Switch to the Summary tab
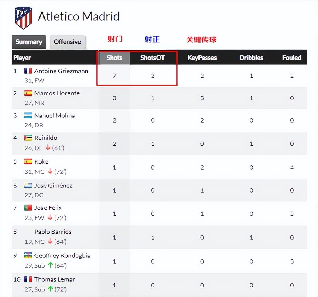The width and height of the screenshot is (318, 297). click(x=29, y=42)
